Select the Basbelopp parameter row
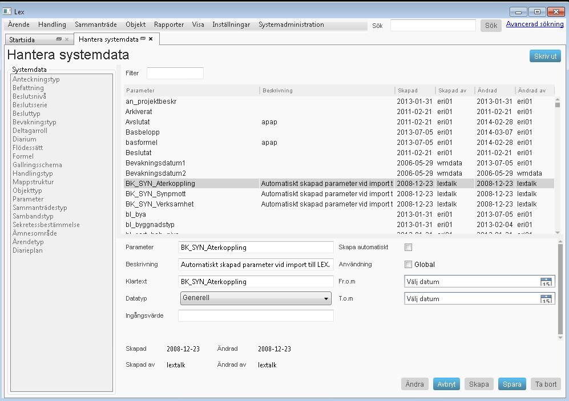The height and width of the screenshot is (401, 569). point(339,132)
